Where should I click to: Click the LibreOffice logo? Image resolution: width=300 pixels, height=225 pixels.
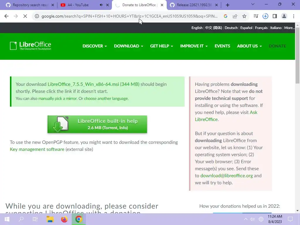pyautogui.click(x=30, y=46)
